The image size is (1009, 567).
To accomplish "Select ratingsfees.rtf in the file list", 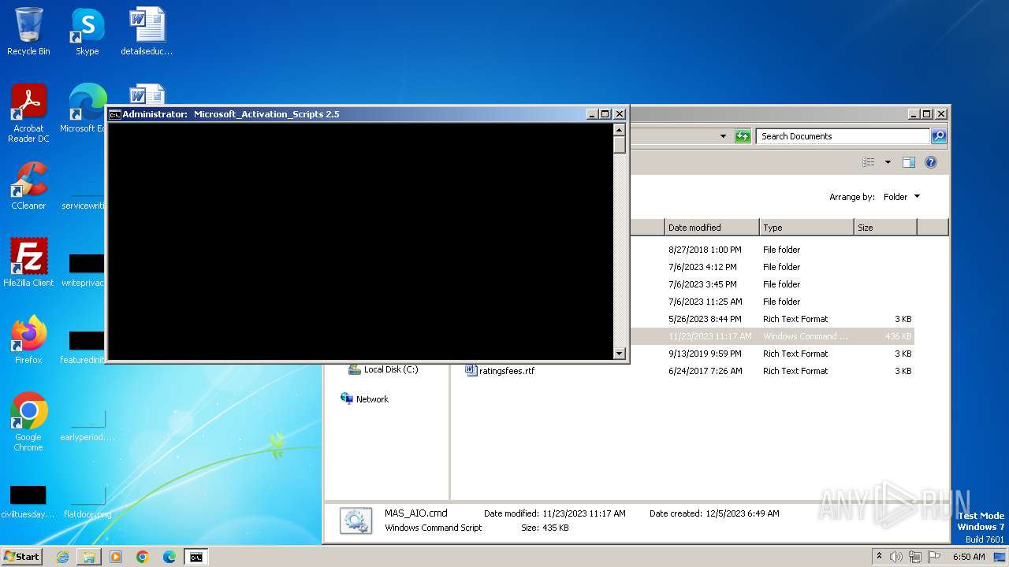I will point(506,371).
